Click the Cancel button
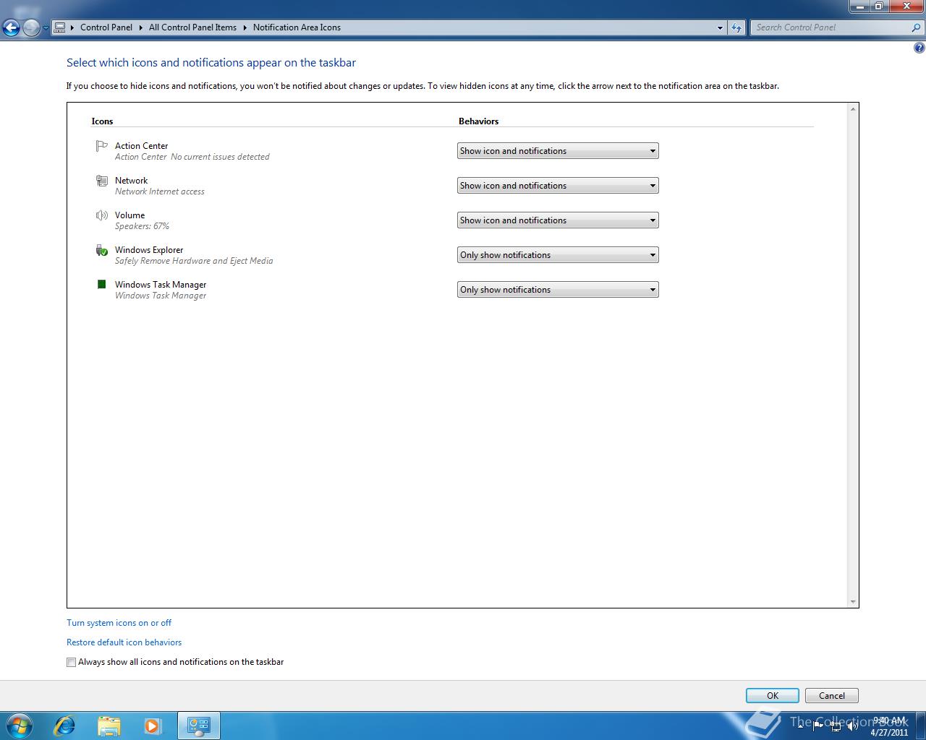 point(832,696)
